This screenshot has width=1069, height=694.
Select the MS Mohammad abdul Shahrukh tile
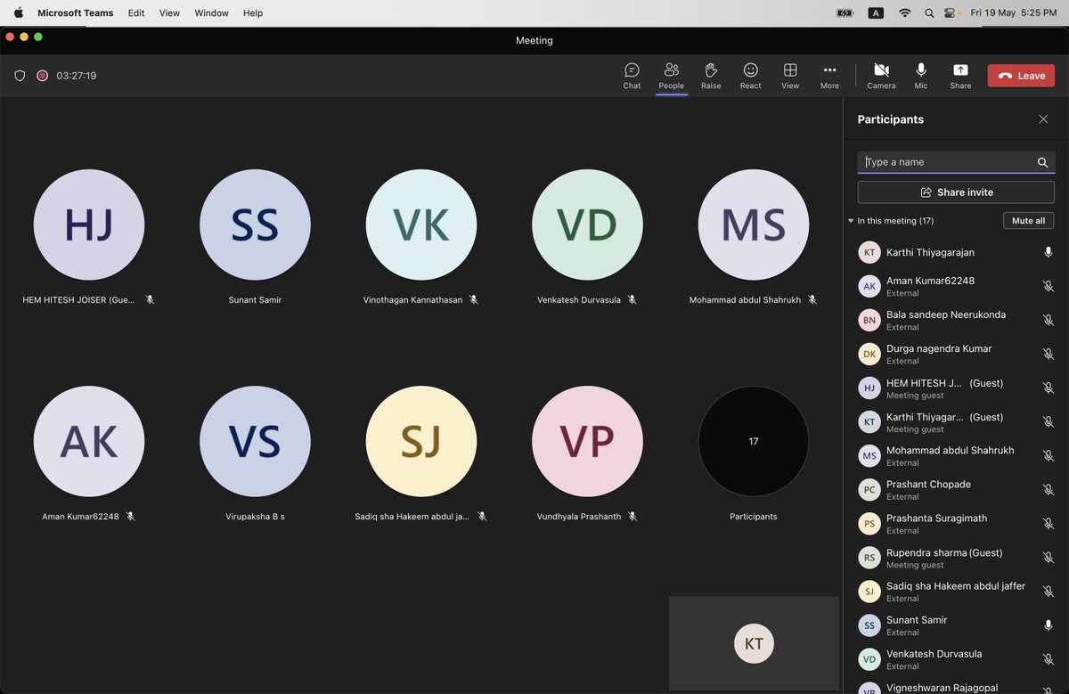click(754, 225)
